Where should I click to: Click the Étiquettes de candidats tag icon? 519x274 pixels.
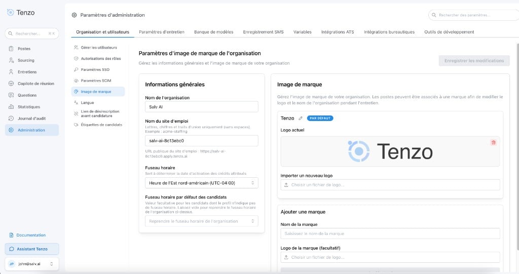[x=76, y=125]
